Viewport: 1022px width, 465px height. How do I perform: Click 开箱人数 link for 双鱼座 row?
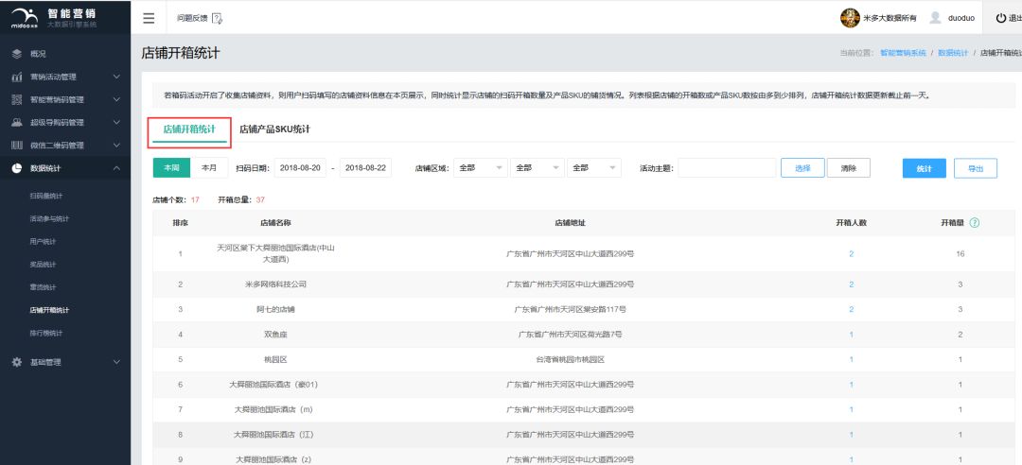(x=852, y=334)
